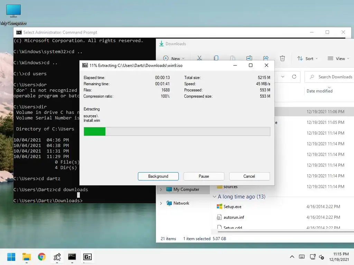The height and width of the screenshot is (265, 354).
Task: Cancel the win9.iso extraction
Action: pos(249,176)
